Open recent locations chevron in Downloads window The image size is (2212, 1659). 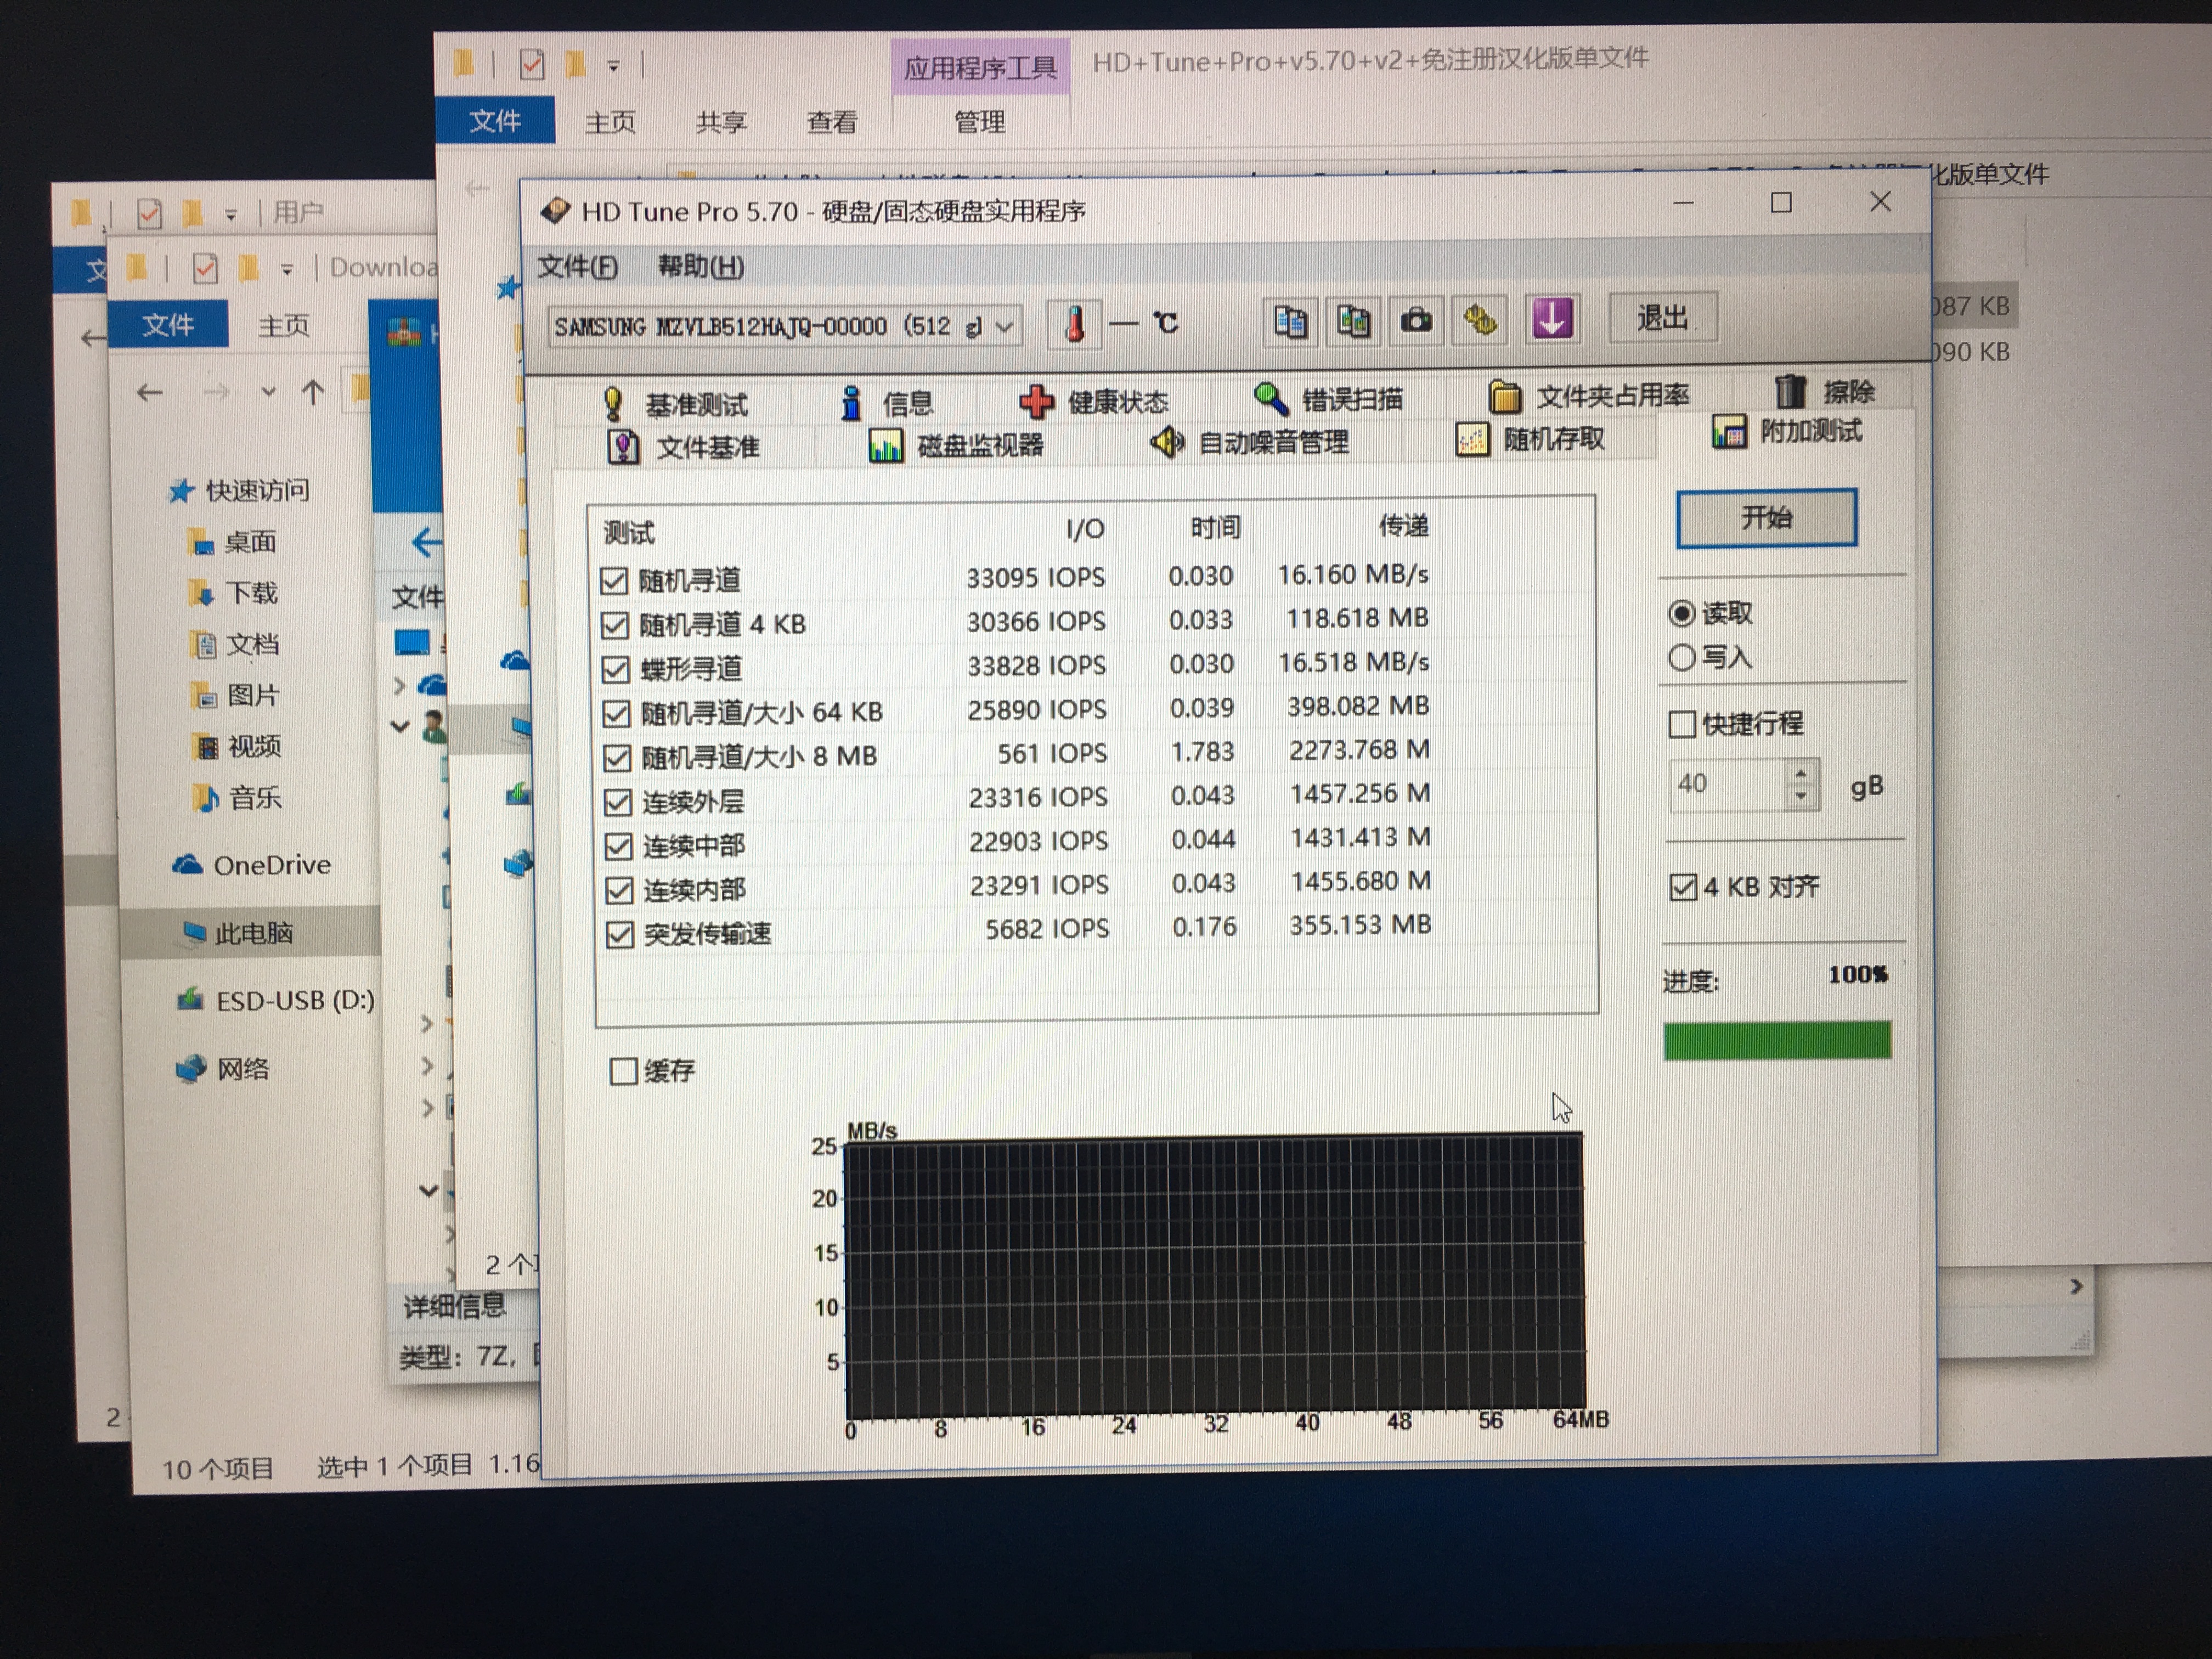(268, 392)
